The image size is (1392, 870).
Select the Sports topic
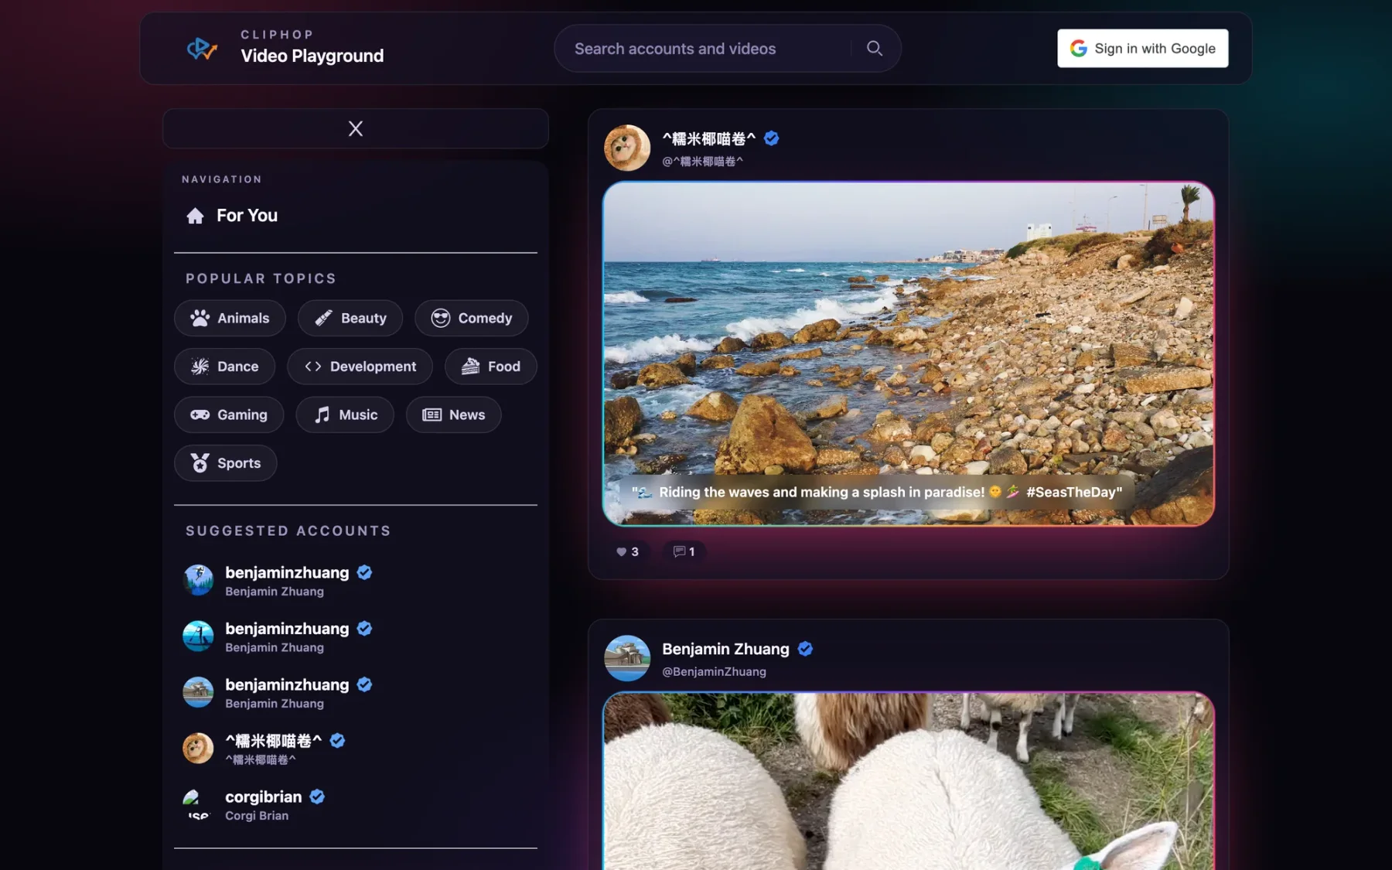point(225,463)
